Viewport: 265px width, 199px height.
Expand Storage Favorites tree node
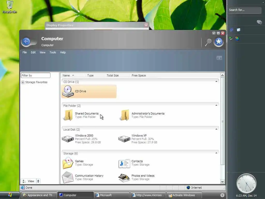(x=23, y=82)
